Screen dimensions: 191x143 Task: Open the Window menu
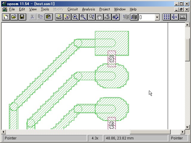click(120, 9)
